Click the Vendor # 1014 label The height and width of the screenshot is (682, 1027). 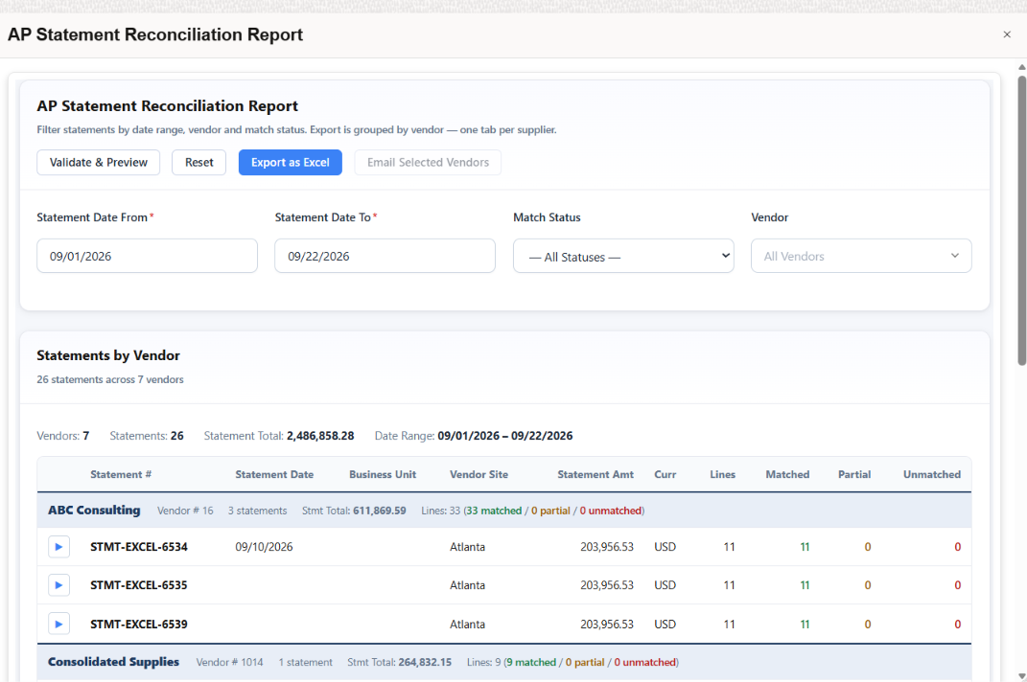(x=229, y=663)
